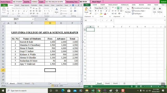Open the Load Test tab in left Excel
The image size is (167, 93).
(59, 5)
